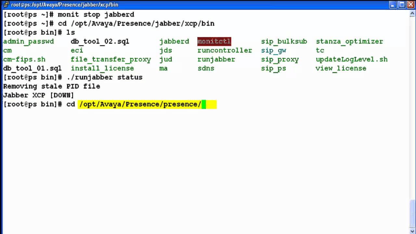Click the scrollbar up arrow
The height and width of the screenshot is (234, 416).
coord(412,13)
